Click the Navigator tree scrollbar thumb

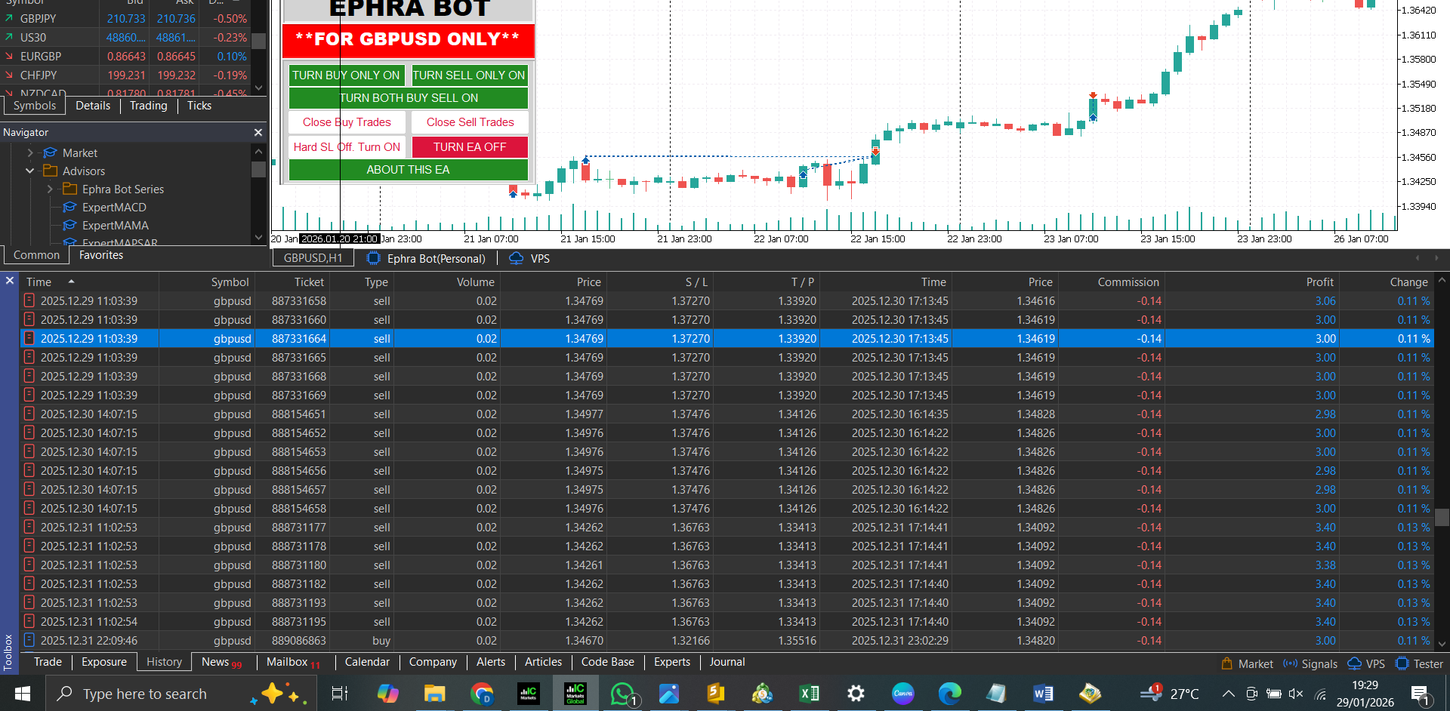tap(258, 169)
